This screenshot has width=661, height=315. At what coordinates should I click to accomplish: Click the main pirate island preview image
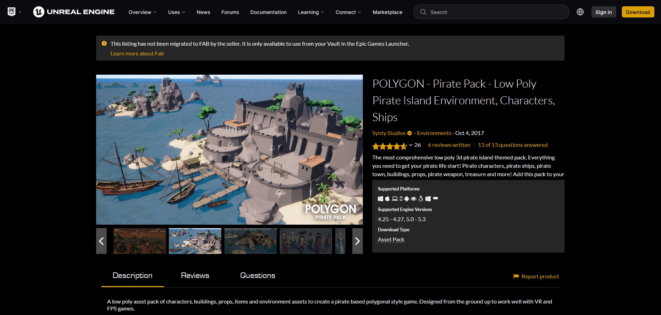click(229, 150)
